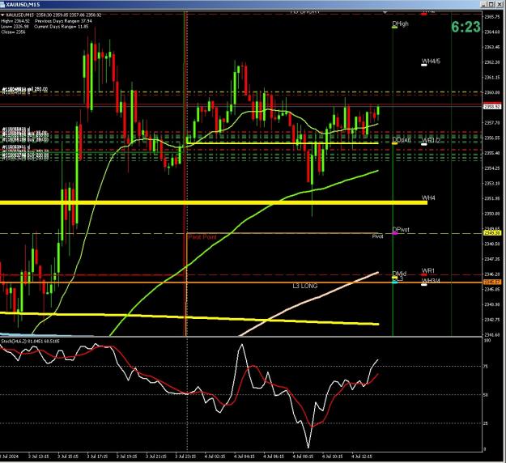Click the 4 Jul 02:15 time label
The width and height of the screenshot is (506, 463).
[x=215, y=457]
